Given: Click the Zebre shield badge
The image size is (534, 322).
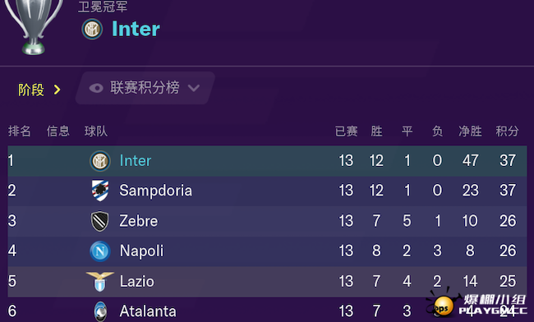Looking at the screenshot, I should 99,221.
